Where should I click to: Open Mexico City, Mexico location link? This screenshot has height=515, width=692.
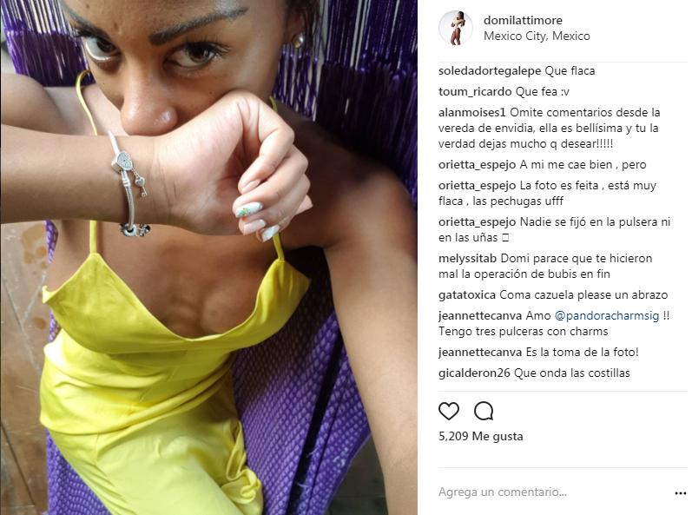537,36
